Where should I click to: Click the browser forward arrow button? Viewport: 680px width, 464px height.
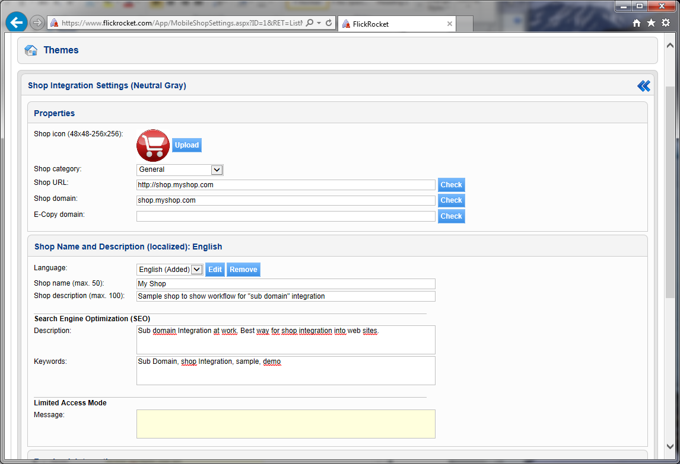pos(37,23)
